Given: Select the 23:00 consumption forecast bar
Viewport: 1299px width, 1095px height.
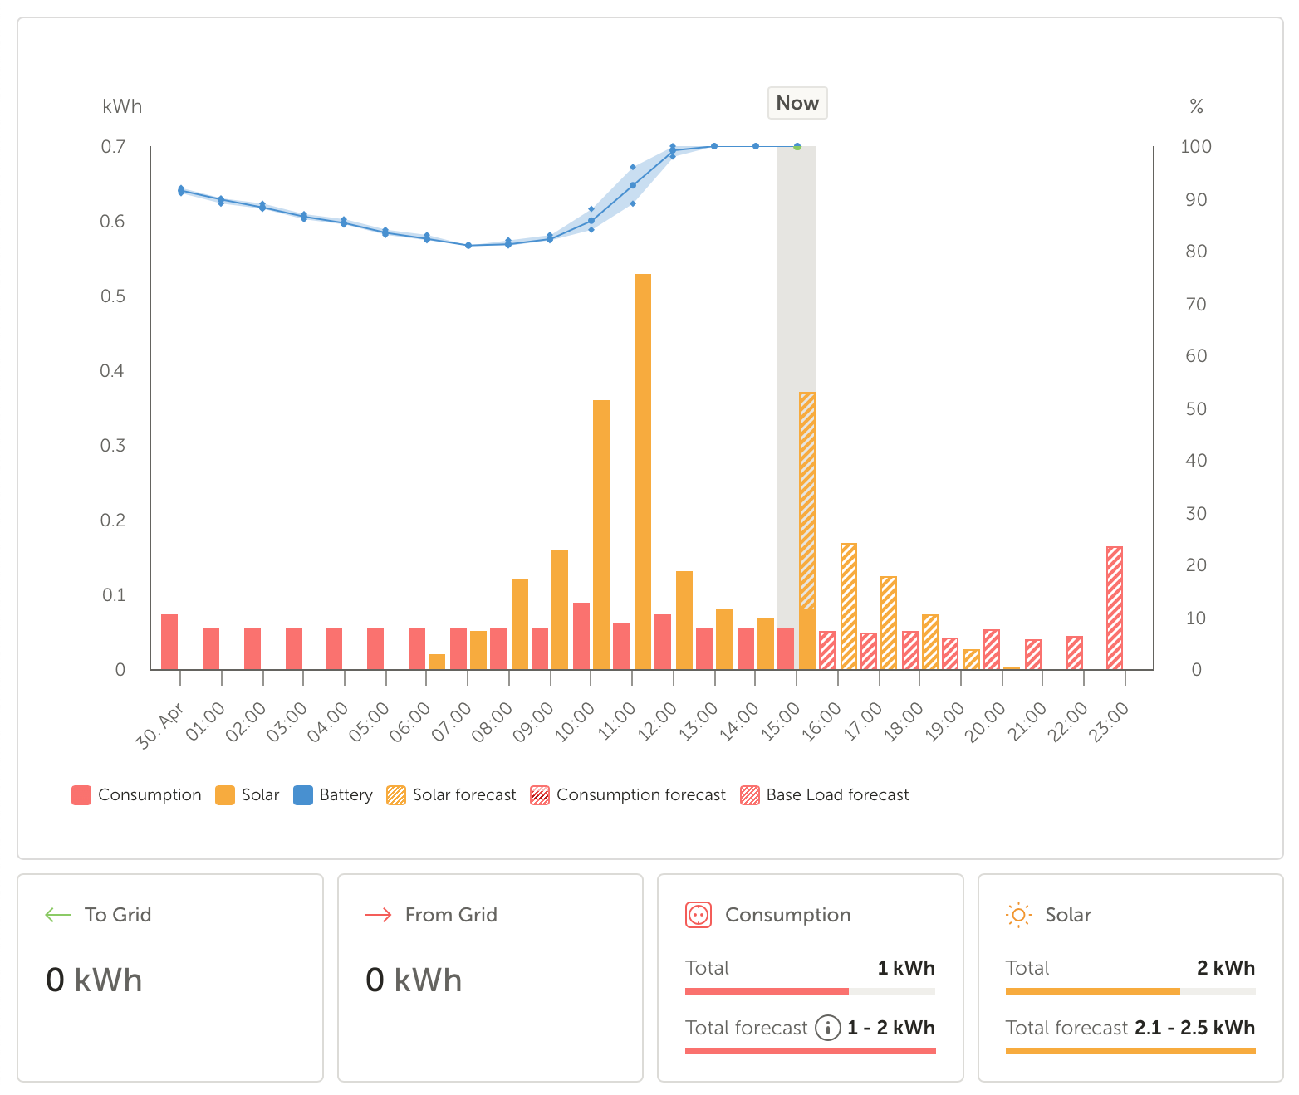Looking at the screenshot, I should click(x=1115, y=608).
